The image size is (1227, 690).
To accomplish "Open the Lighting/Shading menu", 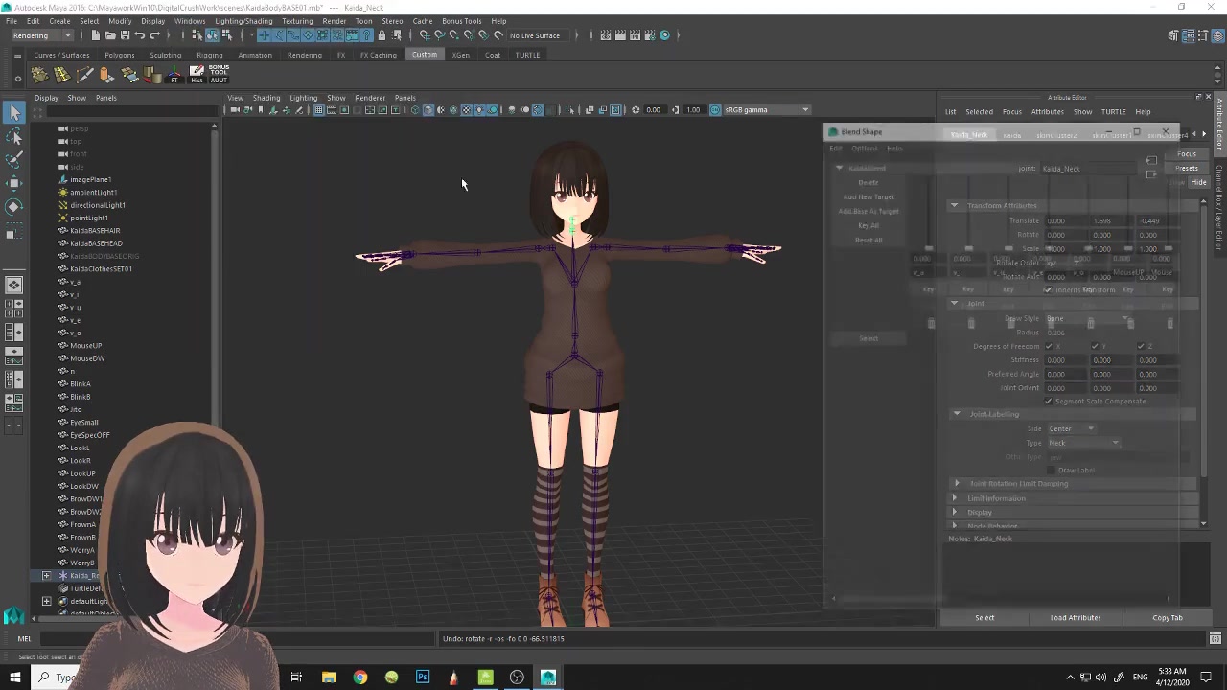I will [243, 21].
